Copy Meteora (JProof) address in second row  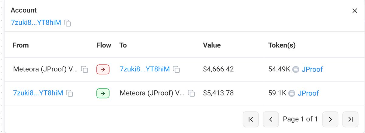[191, 93]
